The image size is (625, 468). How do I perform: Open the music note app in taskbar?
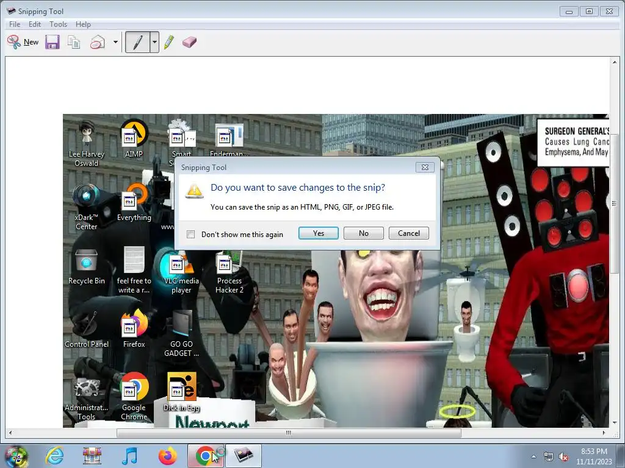point(129,456)
